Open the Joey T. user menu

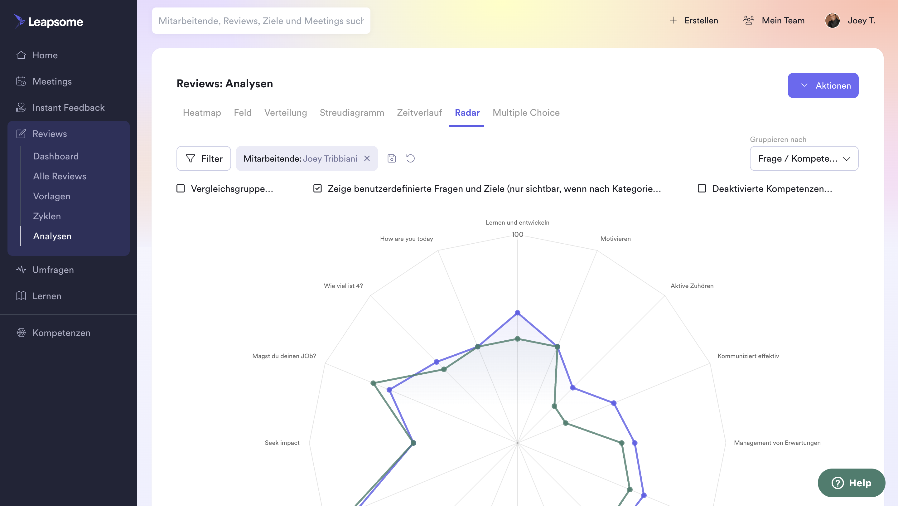(x=861, y=21)
